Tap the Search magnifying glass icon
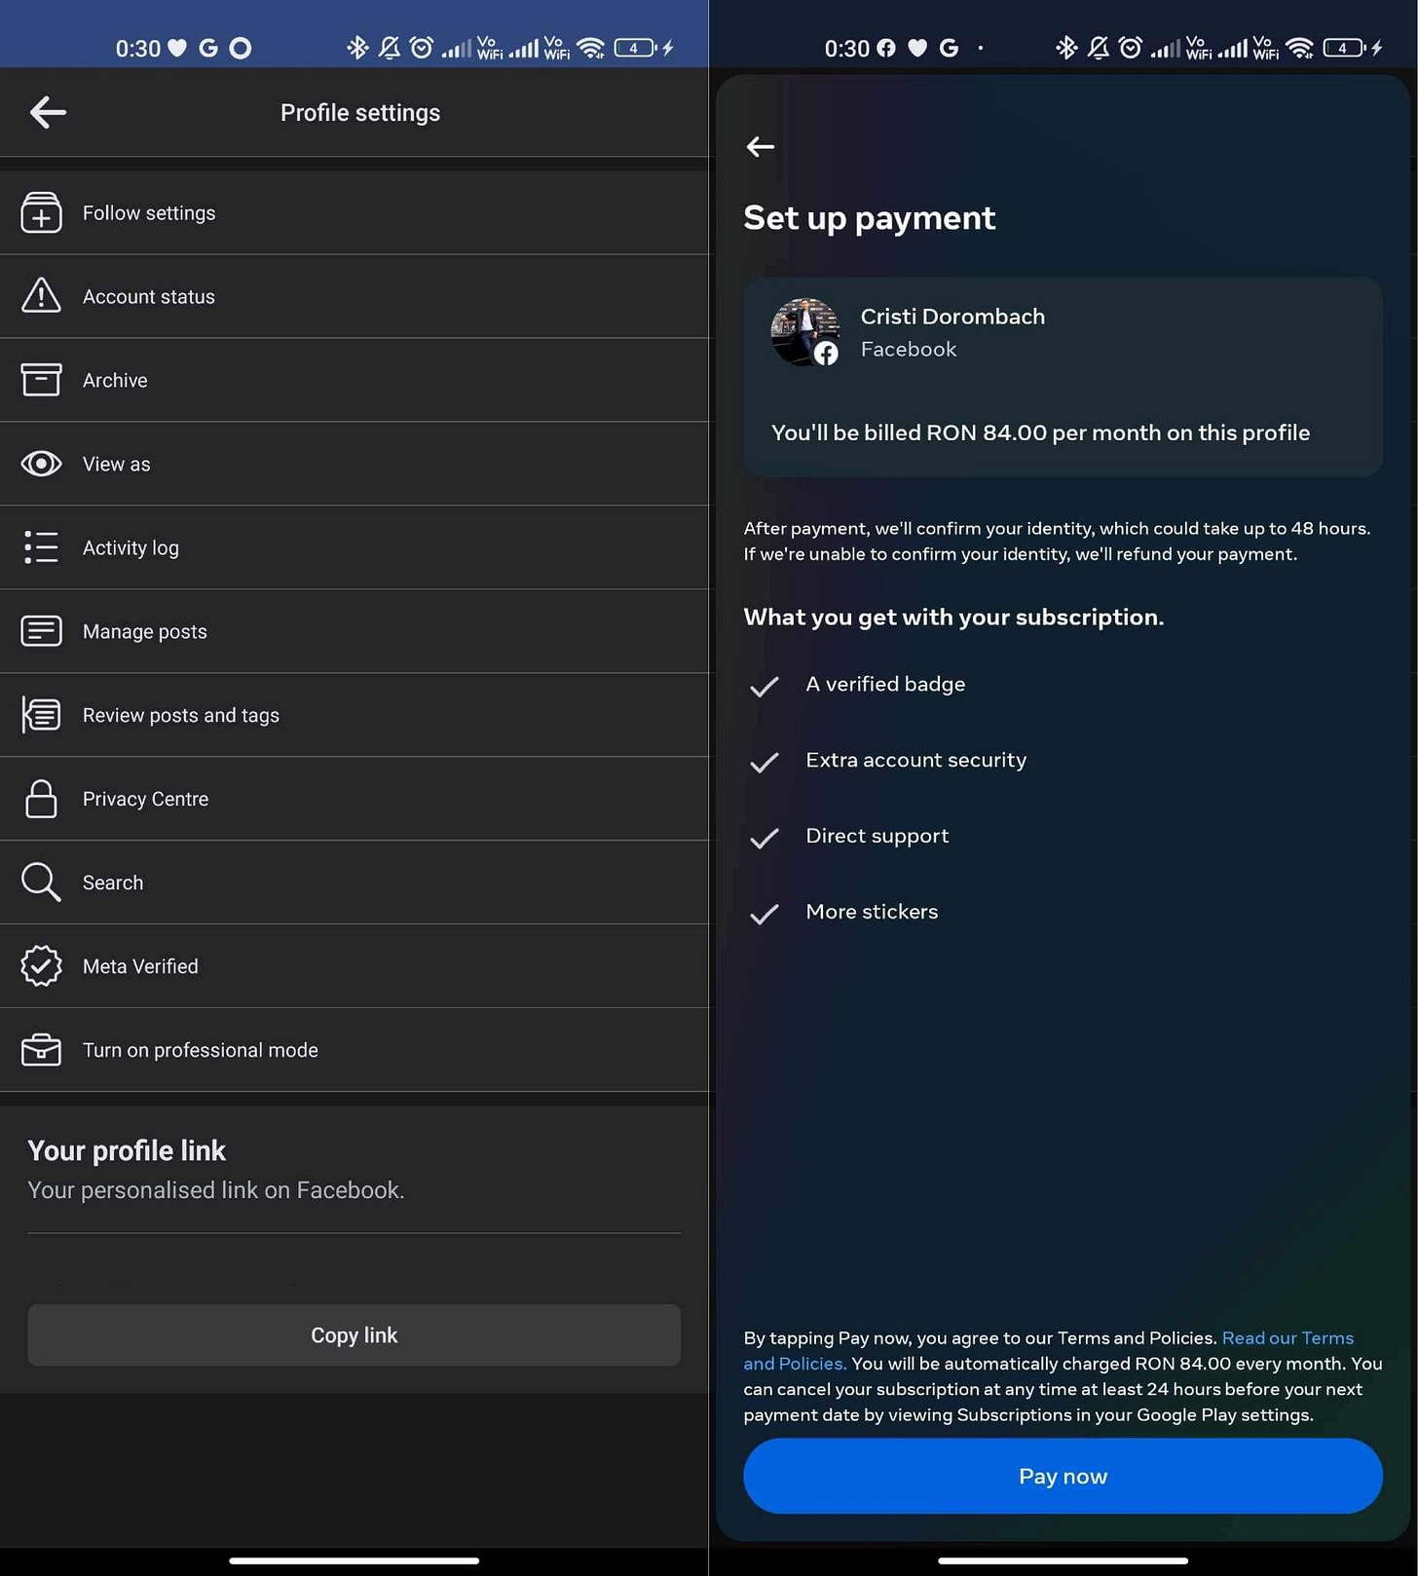The image size is (1418, 1576). 41,882
